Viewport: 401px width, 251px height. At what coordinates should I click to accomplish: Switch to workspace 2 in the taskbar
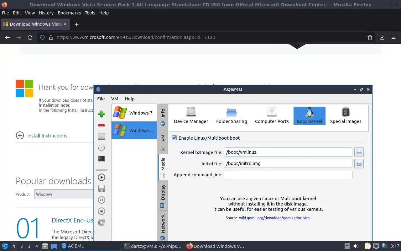coord(21,246)
